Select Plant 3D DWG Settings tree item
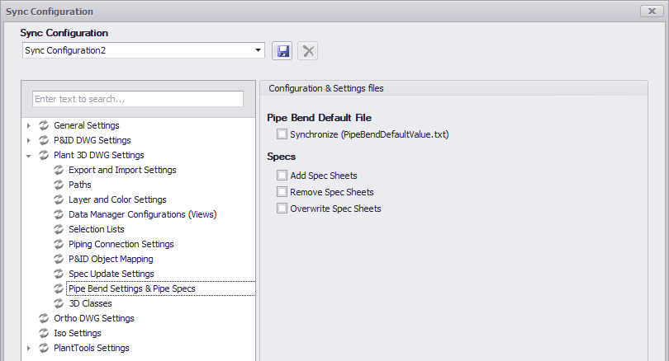The width and height of the screenshot is (669, 361). pos(99,155)
